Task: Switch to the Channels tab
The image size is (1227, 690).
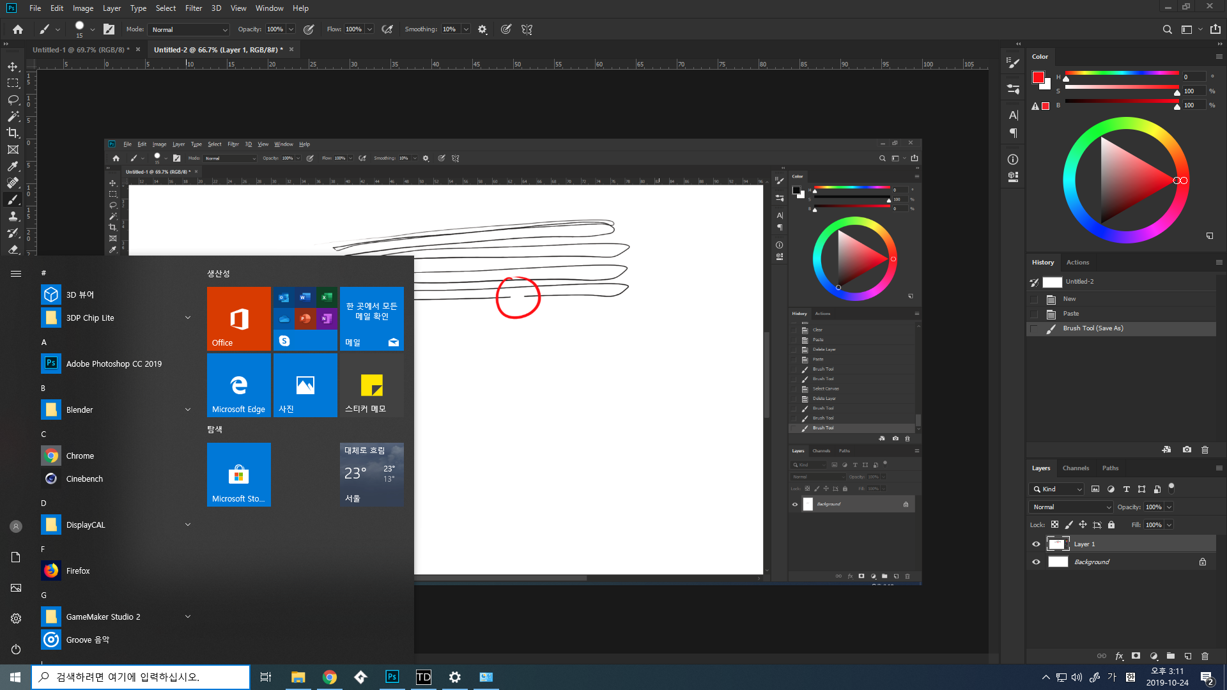Action: point(1076,468)
